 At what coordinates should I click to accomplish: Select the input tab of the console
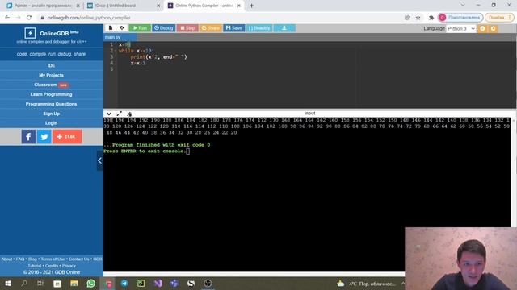309,113
